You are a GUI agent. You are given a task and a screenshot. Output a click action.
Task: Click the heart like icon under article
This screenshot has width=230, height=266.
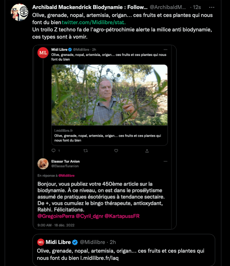pos(116,151)
